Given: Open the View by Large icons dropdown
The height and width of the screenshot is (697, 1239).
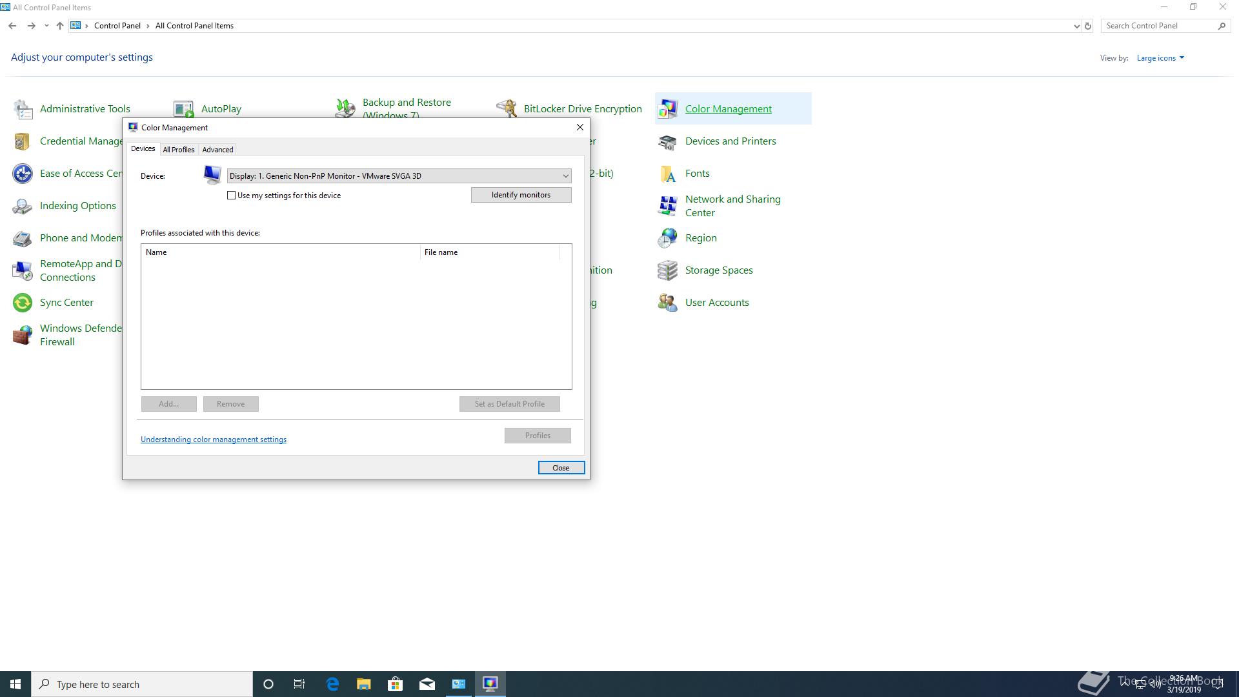Looking at the screenshot, I should point(1160,58).
